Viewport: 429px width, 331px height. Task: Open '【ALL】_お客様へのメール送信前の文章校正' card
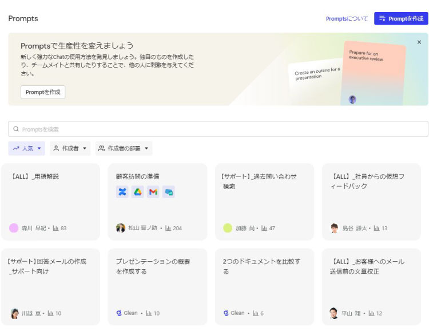[371, 286]
